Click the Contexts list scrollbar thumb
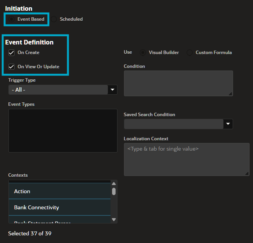Viewport: 253px width, 243px height. (114, 192)
